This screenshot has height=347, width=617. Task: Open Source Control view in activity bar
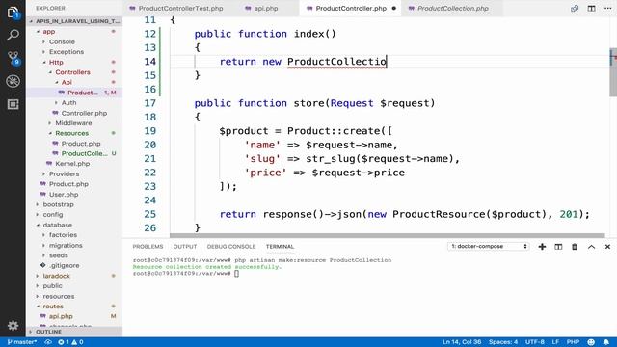click(13, 58)
